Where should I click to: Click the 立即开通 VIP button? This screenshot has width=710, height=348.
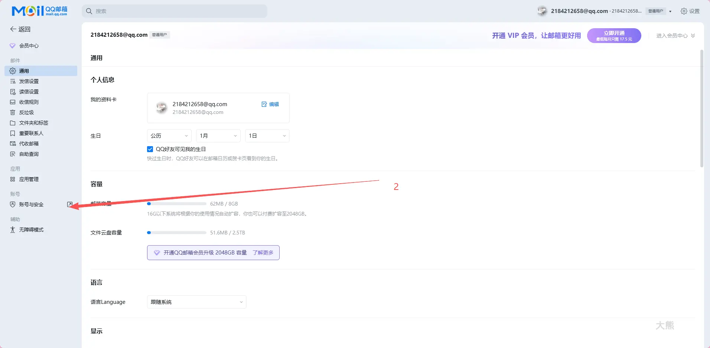coord(614,36)
